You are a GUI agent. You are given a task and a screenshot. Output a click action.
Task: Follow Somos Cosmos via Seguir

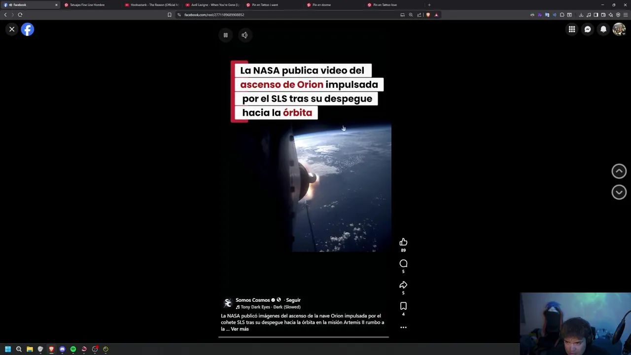tap(293, 300)
